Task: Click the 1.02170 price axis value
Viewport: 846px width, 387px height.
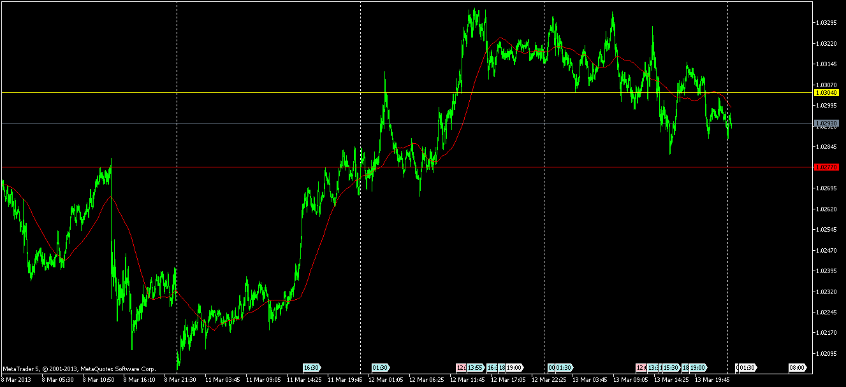Action: pyautogui.click(x=826, y=333)
